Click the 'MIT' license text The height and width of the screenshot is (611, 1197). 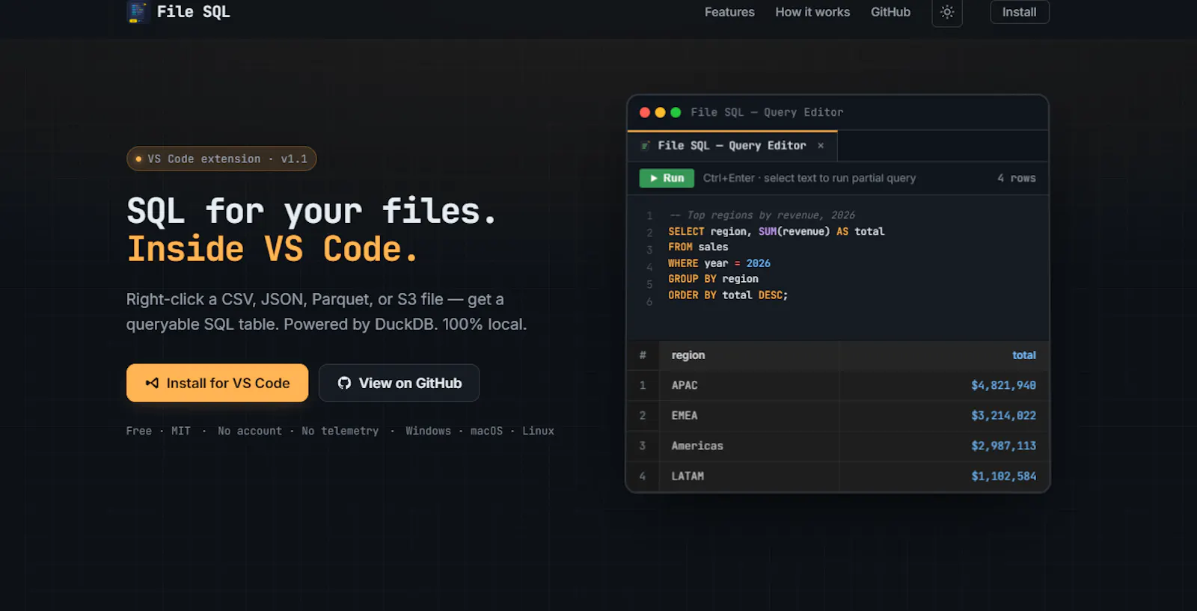point(181,431)
